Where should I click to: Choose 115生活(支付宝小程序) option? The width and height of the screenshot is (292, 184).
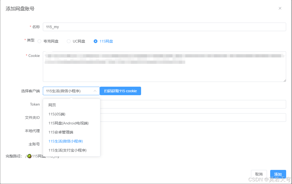[x=72, y=150]
